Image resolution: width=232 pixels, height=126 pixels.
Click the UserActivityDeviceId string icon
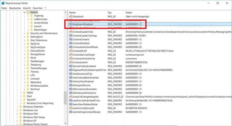(x=70, y=108)
